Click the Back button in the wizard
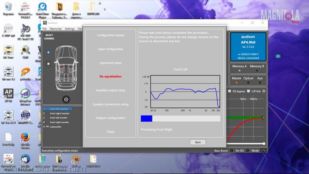 coord(198,142)
